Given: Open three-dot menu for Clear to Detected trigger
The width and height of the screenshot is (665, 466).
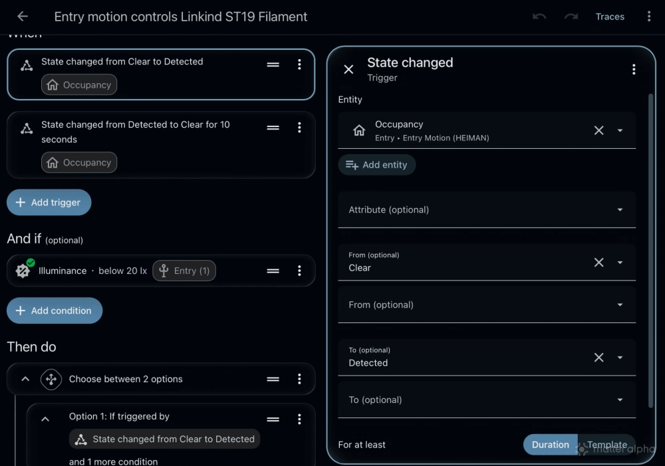Looking at the screenshot, I should click(x=299, y=64).
